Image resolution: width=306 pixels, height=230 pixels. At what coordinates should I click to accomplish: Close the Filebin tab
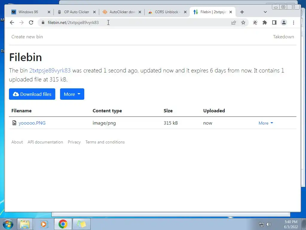click(231, 12)
